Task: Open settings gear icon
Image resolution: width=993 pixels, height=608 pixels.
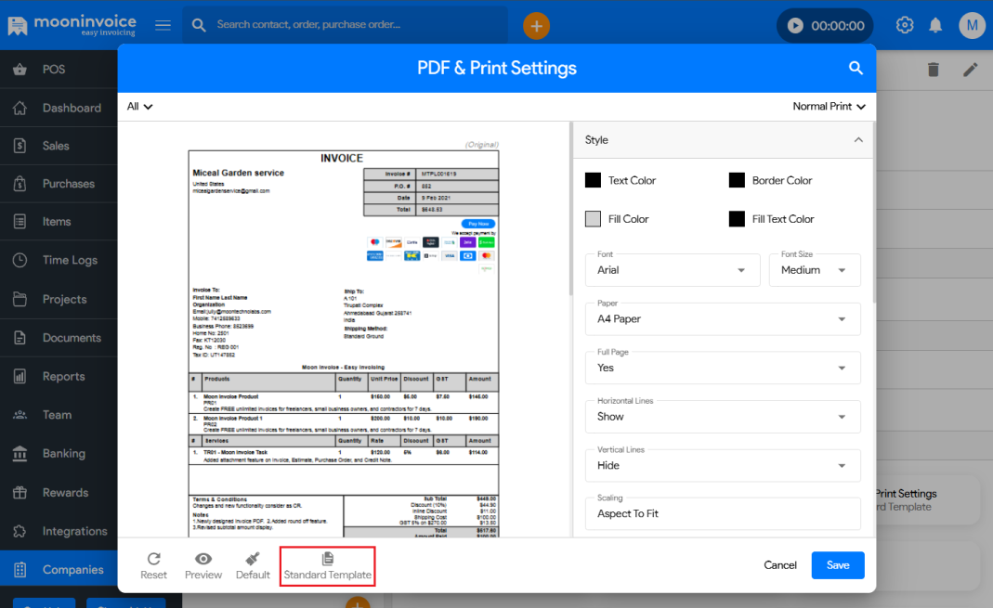Action: click(x=905, y=25)
